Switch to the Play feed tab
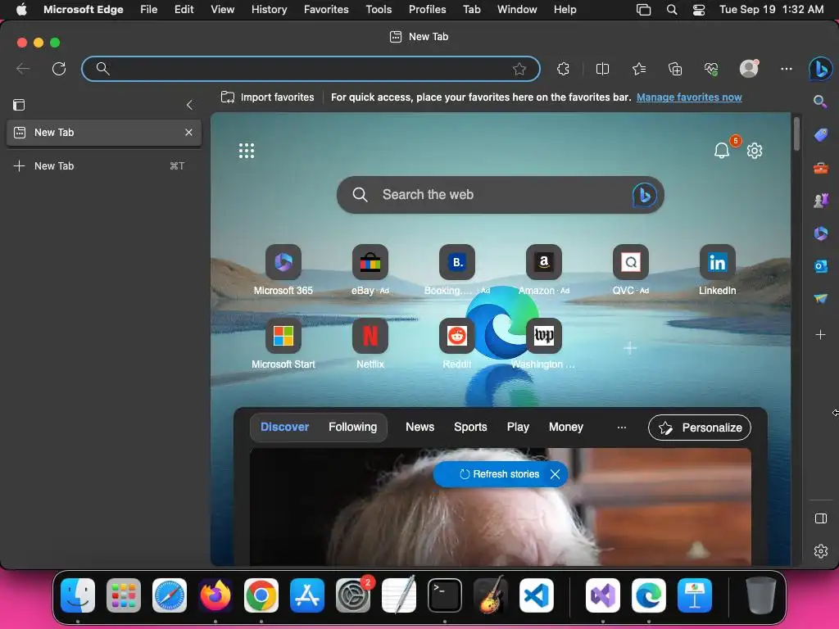The height and width of the screenshot is (629, 839). coord(518,427)
